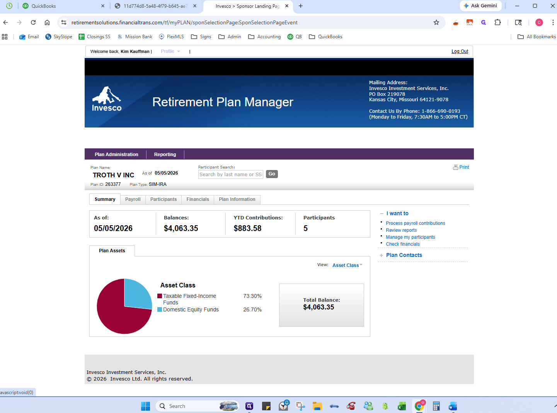Click the Domestic Equity blue swatch
This screenshot has width=557, height=413.
pyautogui.click(x=160, y=309)
